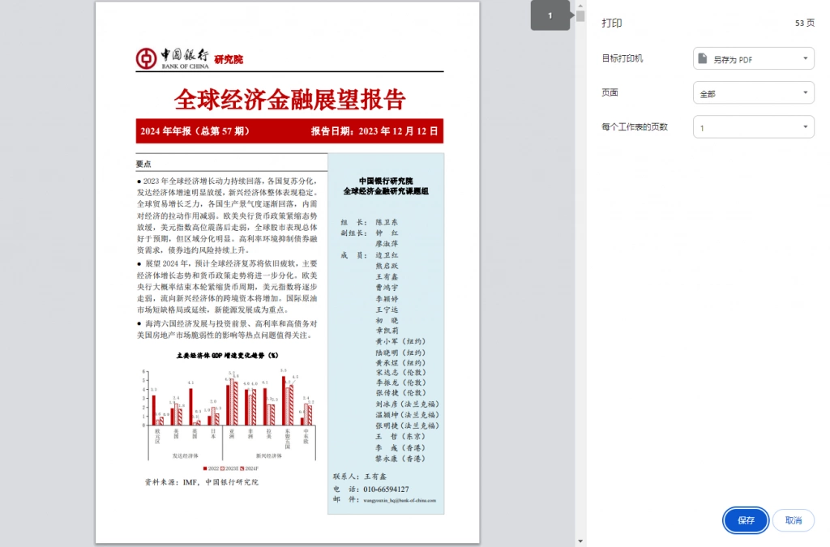Click the preview scrollbar thumb
The image size is (830, 547).
[x=580, y=16]
